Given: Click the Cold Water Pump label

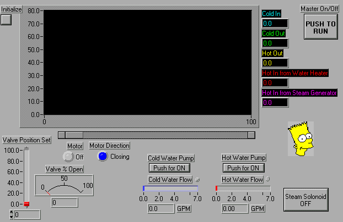Looking at the screenshot, I should [x=171, y=158].
